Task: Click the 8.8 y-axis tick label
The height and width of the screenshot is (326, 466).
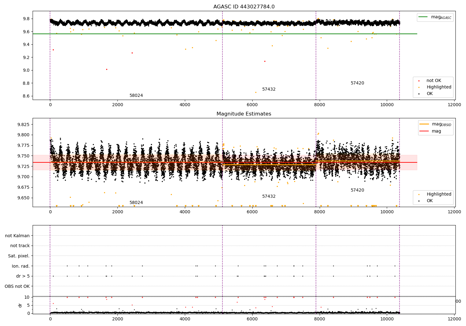Action: tap(26, 83)
